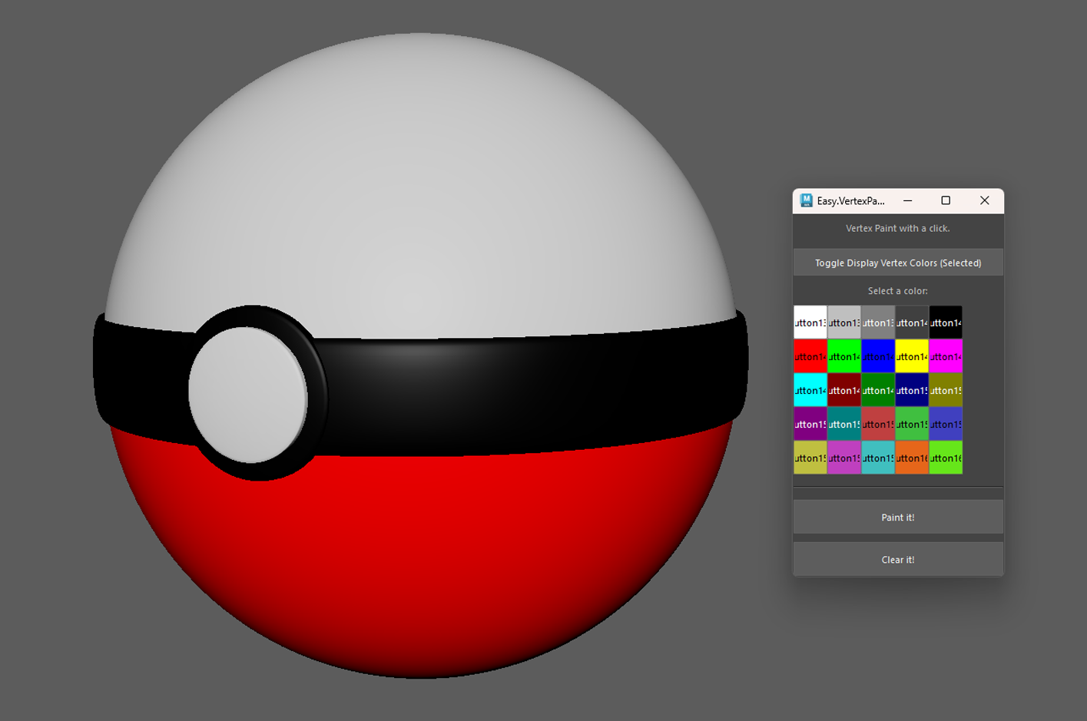The height and width of the screenshot is (721, 1087).
Task: Toggle Display Vertex Colors for selection
Action: pos(897,262)
